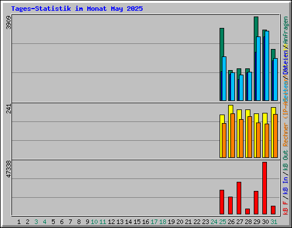
Task: Select green day 11 label
Action: 103,222
